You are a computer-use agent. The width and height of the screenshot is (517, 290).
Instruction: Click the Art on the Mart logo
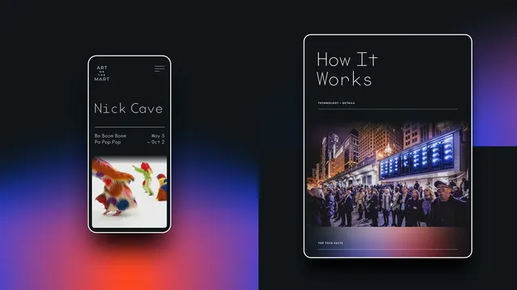click(x=102, y=73)
